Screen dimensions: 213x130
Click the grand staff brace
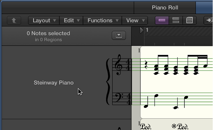tap(108, 81)
